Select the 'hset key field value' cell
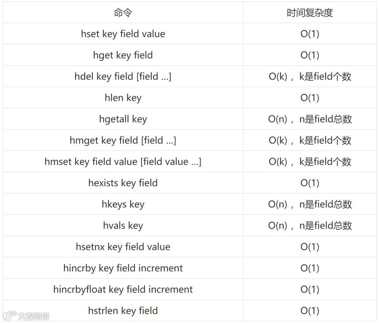 (x=123, y=34)
